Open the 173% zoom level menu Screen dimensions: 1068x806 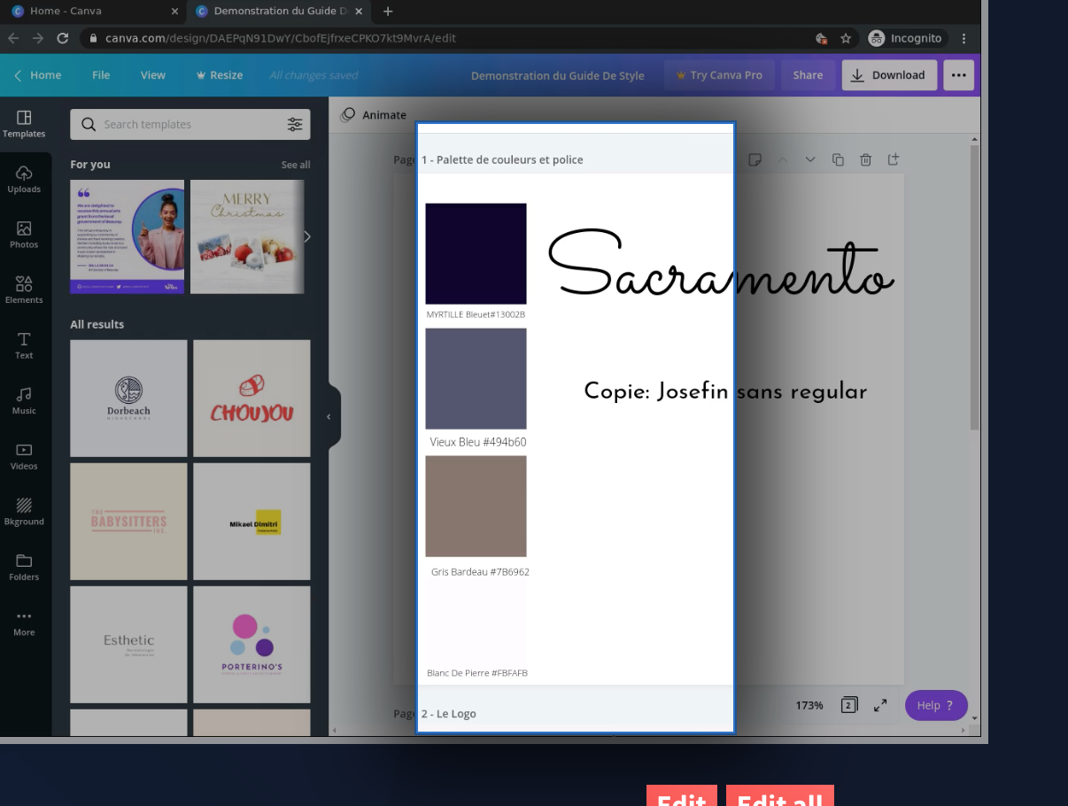[x=809, y=705]
